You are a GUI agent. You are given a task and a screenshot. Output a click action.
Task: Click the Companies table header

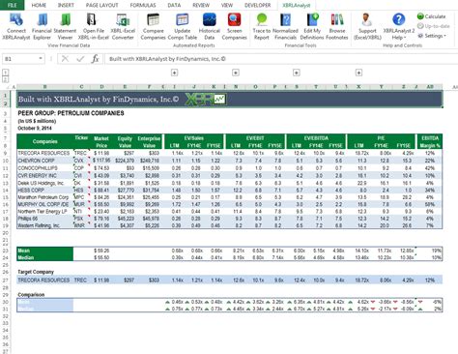[x=44, y=141]
